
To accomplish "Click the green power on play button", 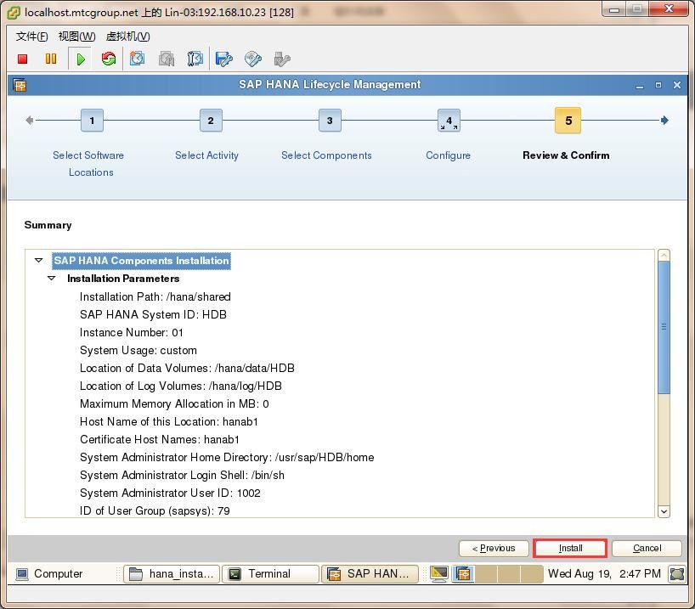I will click(x=80, y=59).
